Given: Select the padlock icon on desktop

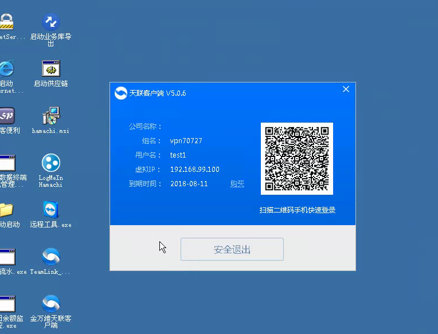Looking at the screenshot, I should (7, 22).
